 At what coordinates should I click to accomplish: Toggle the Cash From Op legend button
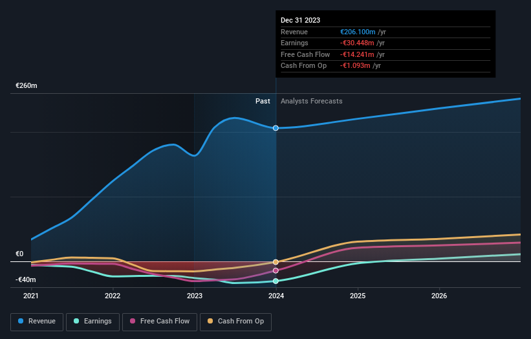click(235, 322)
